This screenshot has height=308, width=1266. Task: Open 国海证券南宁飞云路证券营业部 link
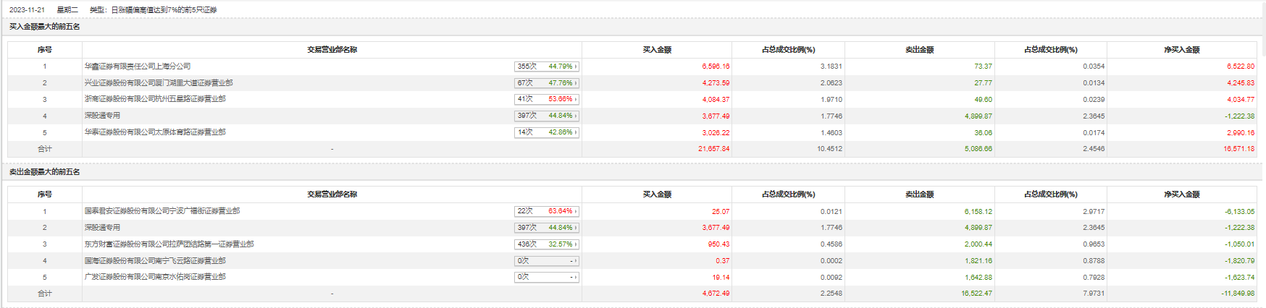pos(155,261)
